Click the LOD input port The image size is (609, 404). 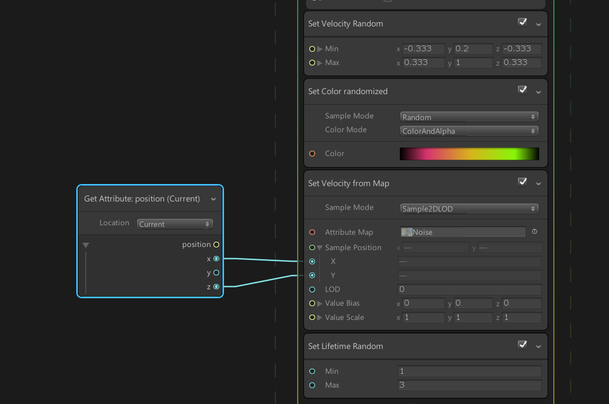point(312,289)
